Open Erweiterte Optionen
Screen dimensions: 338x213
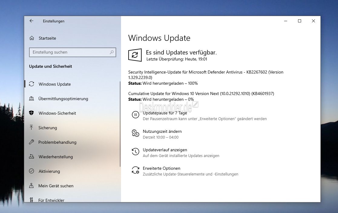pyautogui.click(x=162, y=168)
